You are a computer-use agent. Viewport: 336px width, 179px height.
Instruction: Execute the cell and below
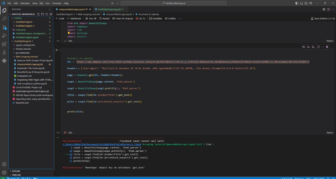(313, 47)
